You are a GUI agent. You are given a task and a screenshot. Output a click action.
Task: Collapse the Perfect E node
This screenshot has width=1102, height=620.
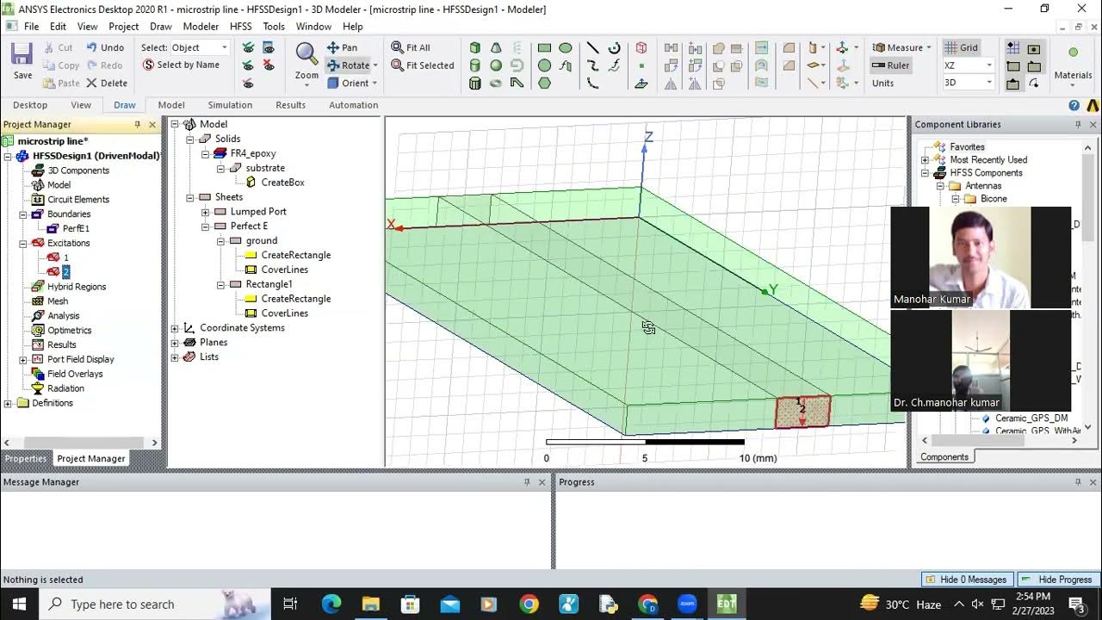point(205,226)
